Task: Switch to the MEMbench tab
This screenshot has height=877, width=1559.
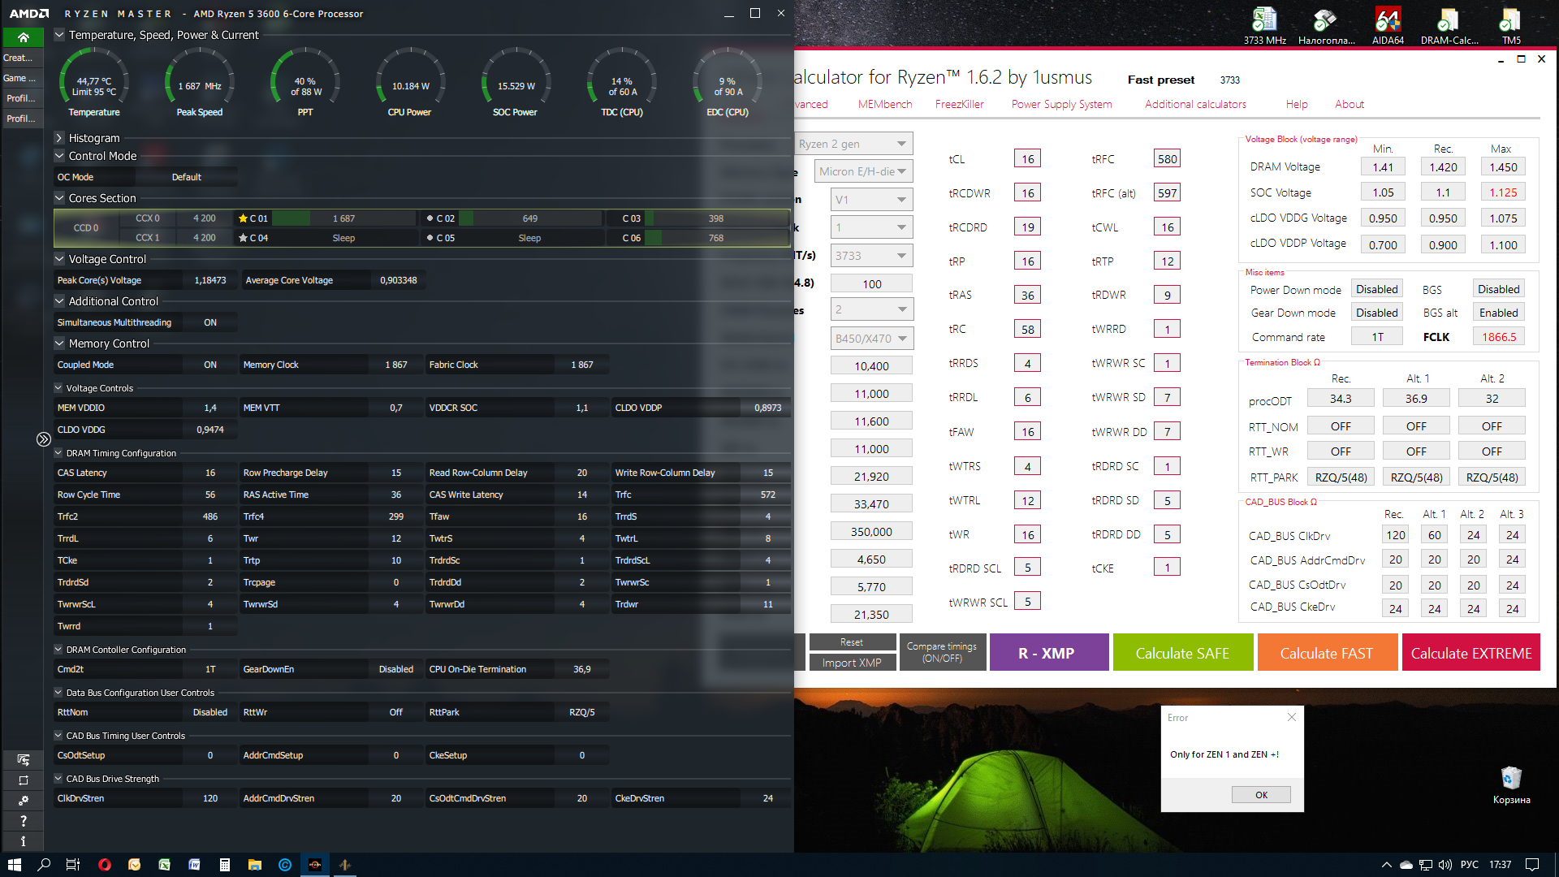Action: (884, 104)
